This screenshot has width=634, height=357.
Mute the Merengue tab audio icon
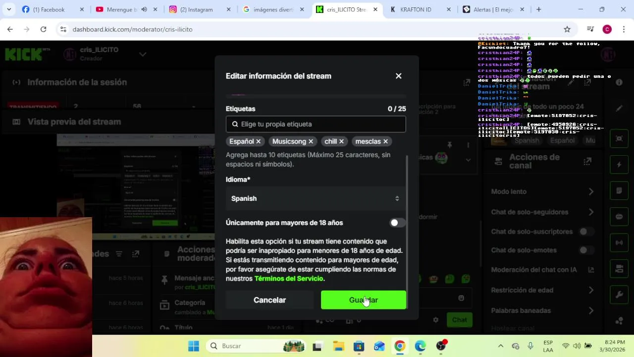coord(144,9)
